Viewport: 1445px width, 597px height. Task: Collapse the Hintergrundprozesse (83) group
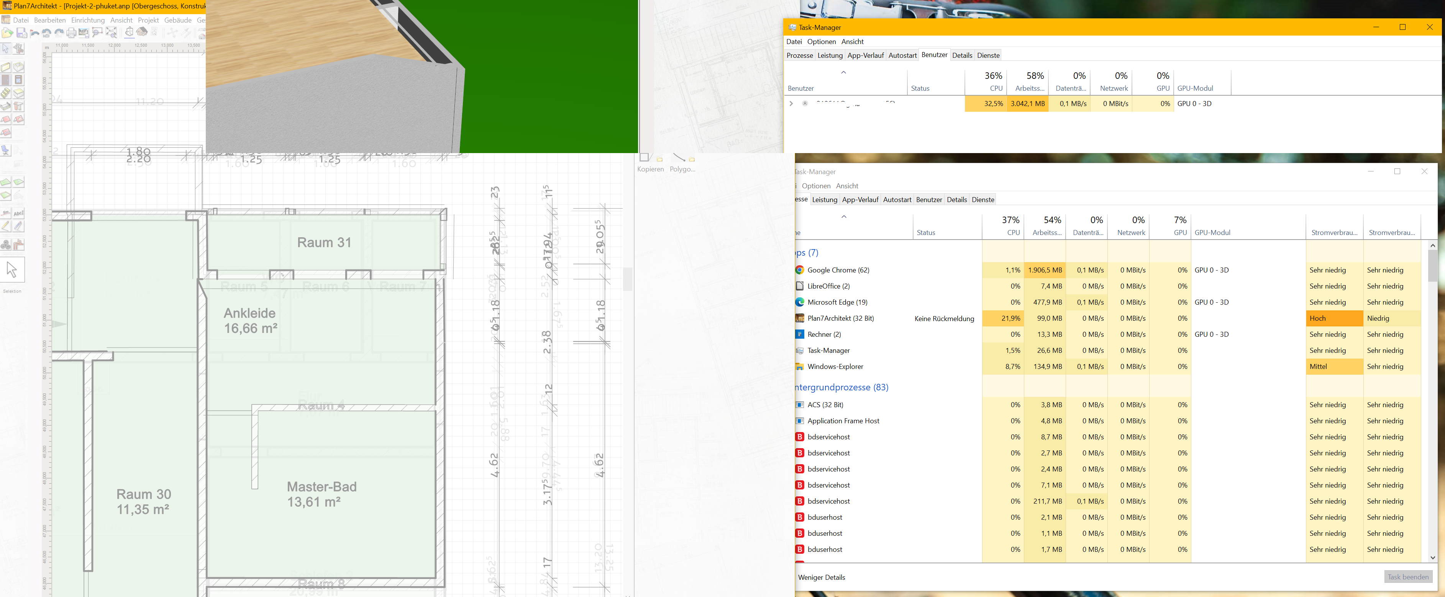[841, 387]
